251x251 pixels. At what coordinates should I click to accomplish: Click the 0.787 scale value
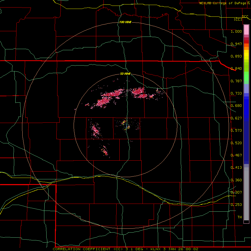click(x=236, y=81)
